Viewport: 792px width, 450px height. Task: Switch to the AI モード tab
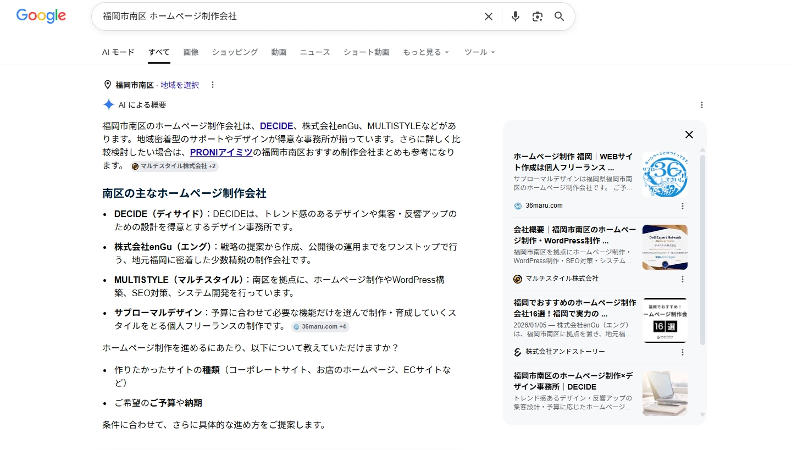pos(118,52)
